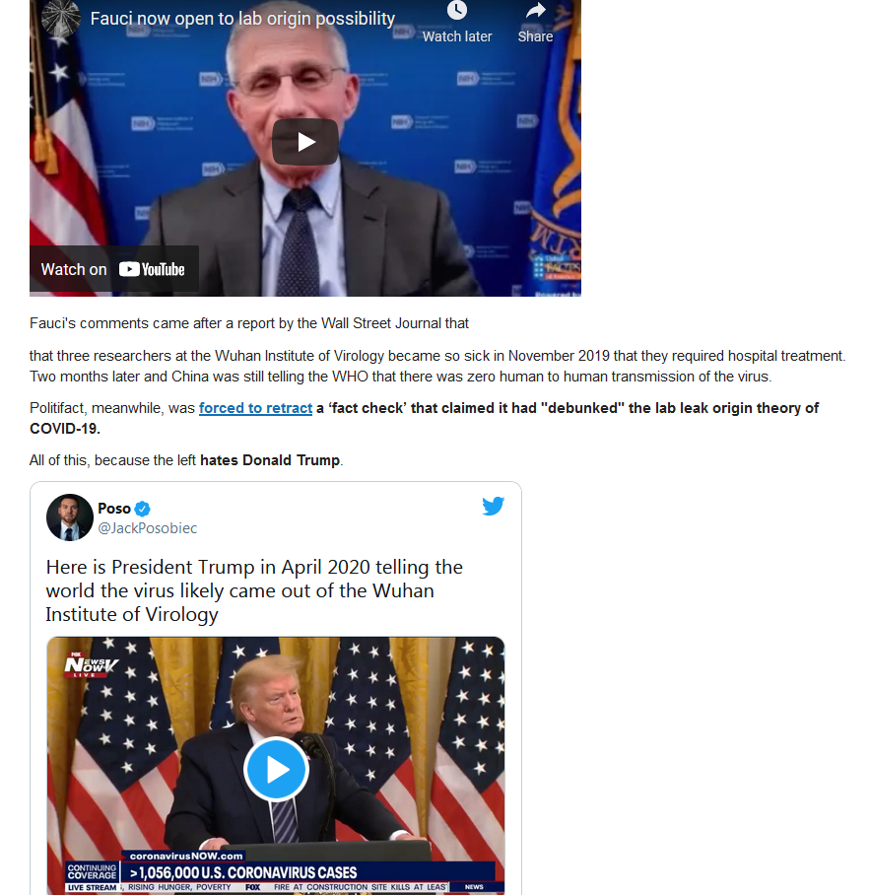Click the YouTube channel avatar icon
Viewport: 870px width, 895px height.
tap(61, 19)
